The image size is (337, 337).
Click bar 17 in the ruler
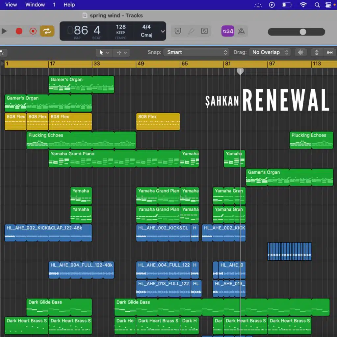(x=52, y=64)
